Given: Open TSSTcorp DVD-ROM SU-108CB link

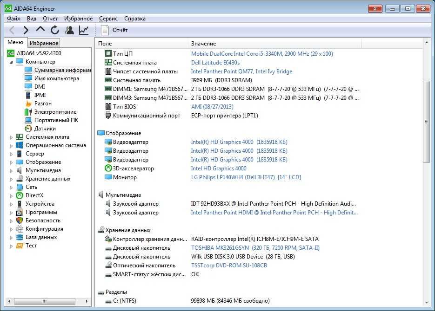Looking at the screenshot, I should tap(229, 266).
